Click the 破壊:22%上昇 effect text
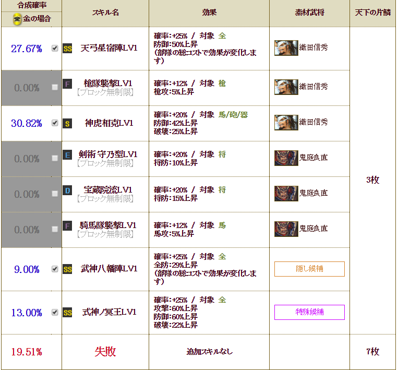The image size is (398, 370). click(x=175, y=325)
